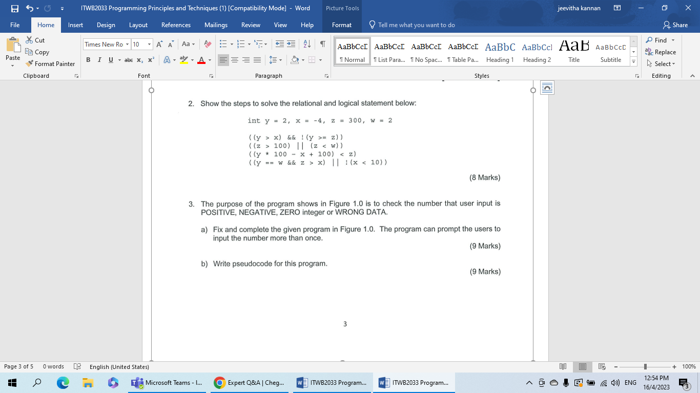The width and height of the screenshot is (700, 393).
Task: Align text to the left
Action: [x=223, y=60]
